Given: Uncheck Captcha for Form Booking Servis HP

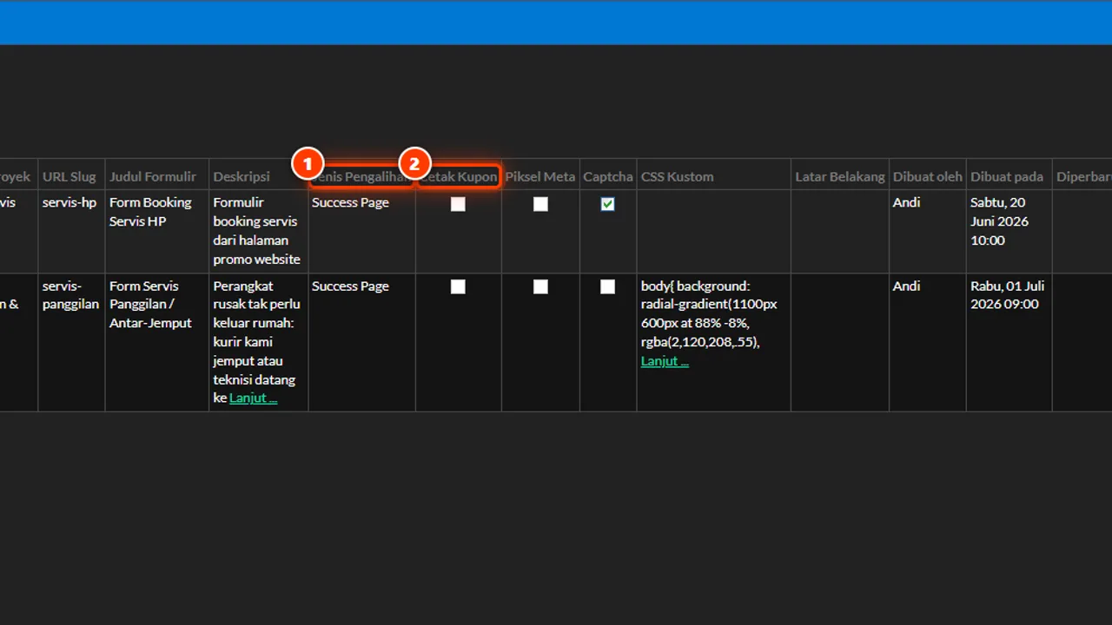Looking at the screenshot, I should (607, 204).
